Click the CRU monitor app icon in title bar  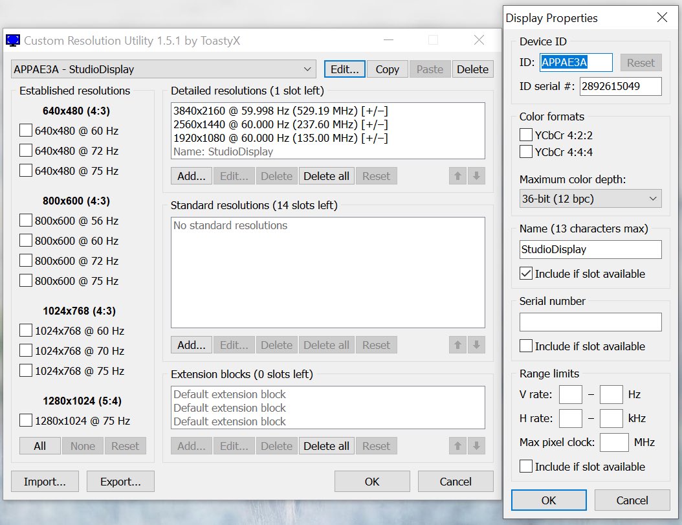coord(12,41)
